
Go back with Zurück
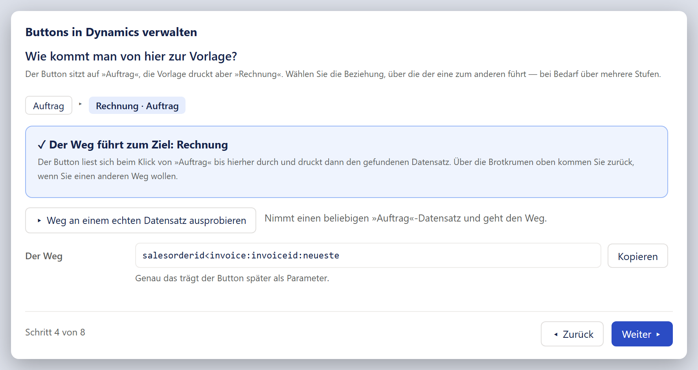[572, 334]
